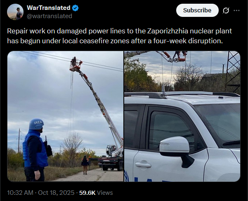Click the lattice pylon in right photo
Image resolution: width=248 pixels, height=201 pixels.
tap(233, 71)
